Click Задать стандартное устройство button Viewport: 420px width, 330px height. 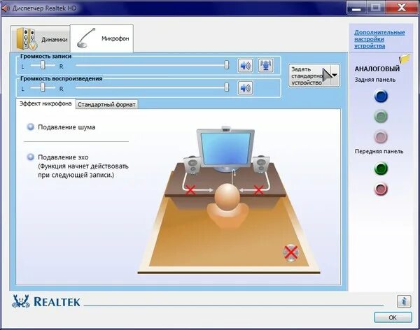pyautogui.click(x=310, y=76)
